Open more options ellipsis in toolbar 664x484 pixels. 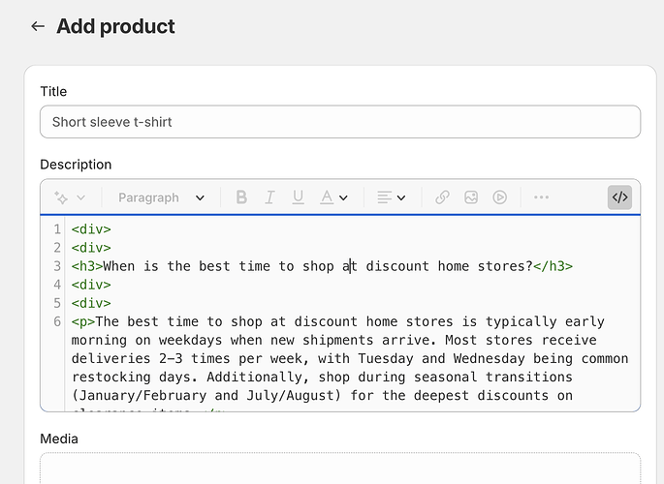(x=541, y=197)
